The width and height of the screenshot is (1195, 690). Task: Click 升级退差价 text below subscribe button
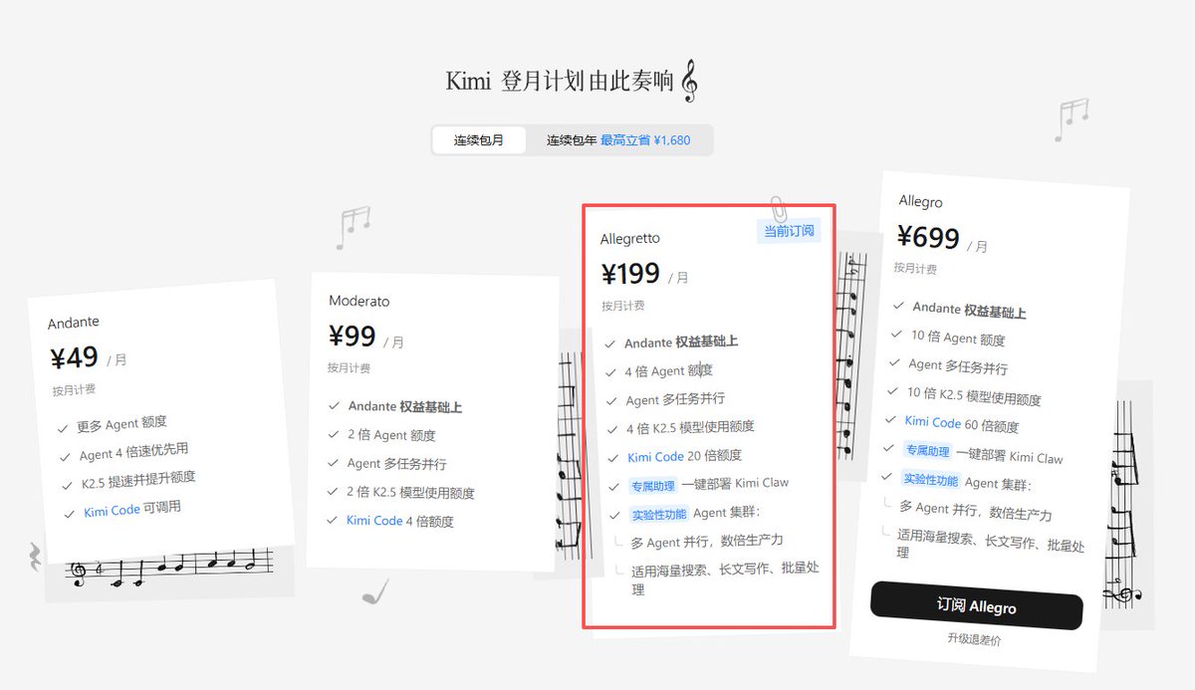tap(974, 639)
